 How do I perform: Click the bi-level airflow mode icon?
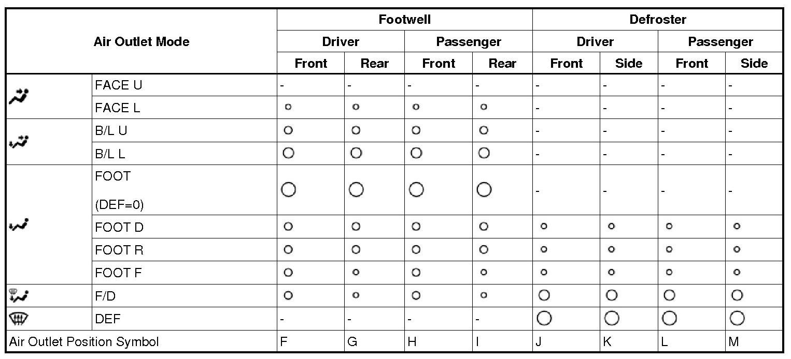click(x=19, y=141)
